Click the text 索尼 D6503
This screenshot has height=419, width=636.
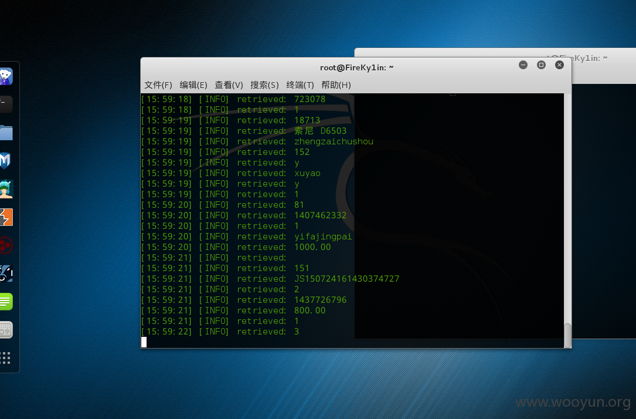click(x=321, y=131)
